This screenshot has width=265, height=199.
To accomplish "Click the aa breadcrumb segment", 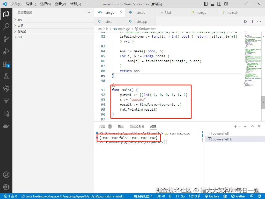I will (100, 29).
